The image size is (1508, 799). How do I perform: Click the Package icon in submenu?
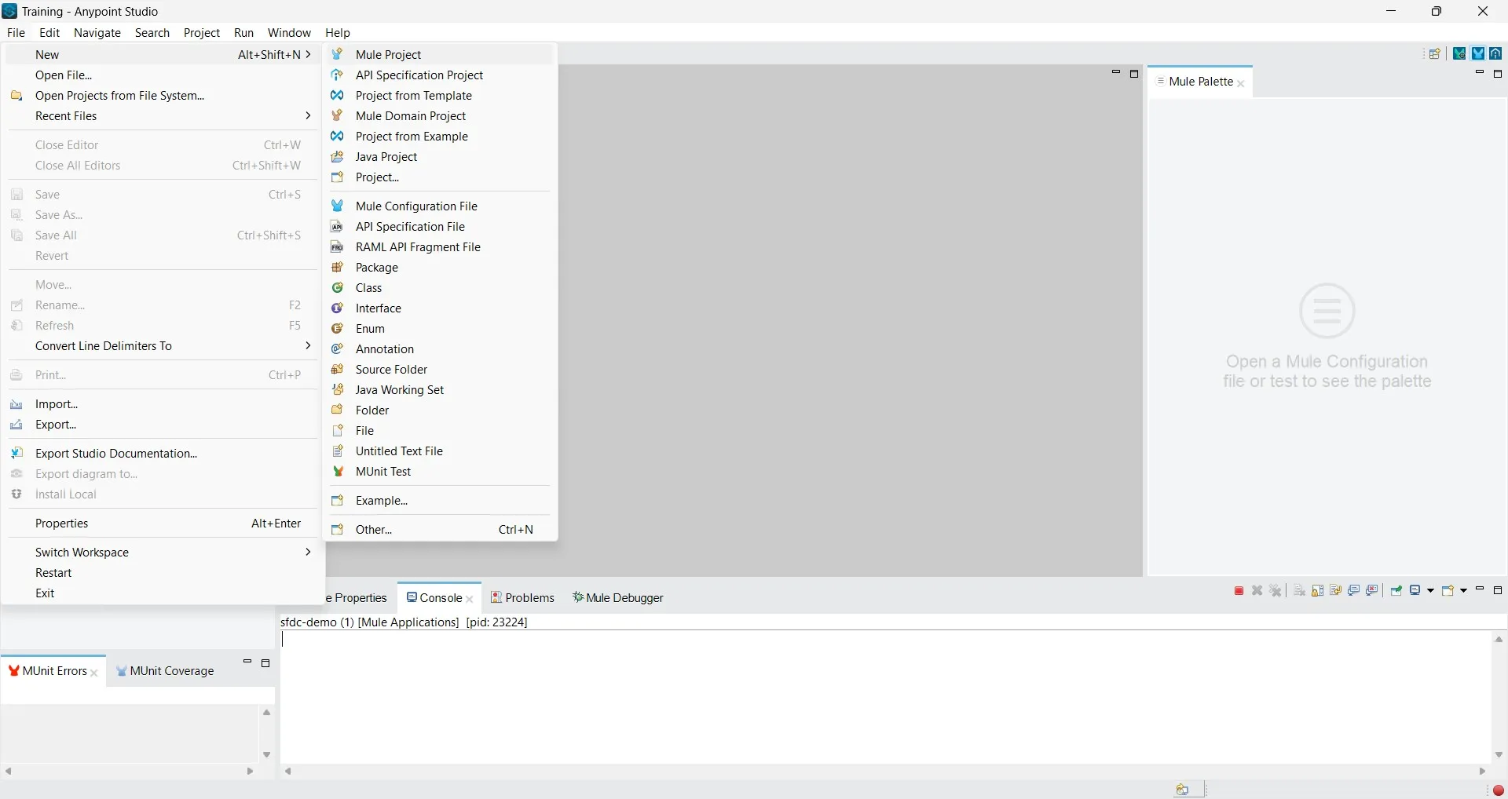tap(338, 267)
